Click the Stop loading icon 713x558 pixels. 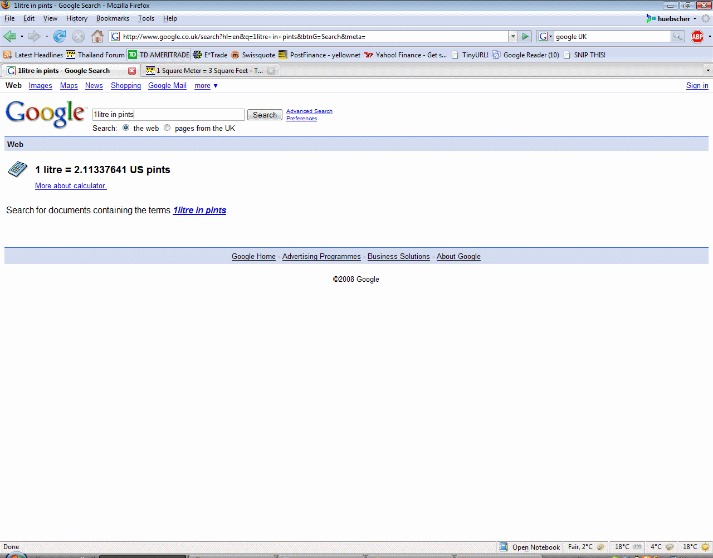coord(79,37)
